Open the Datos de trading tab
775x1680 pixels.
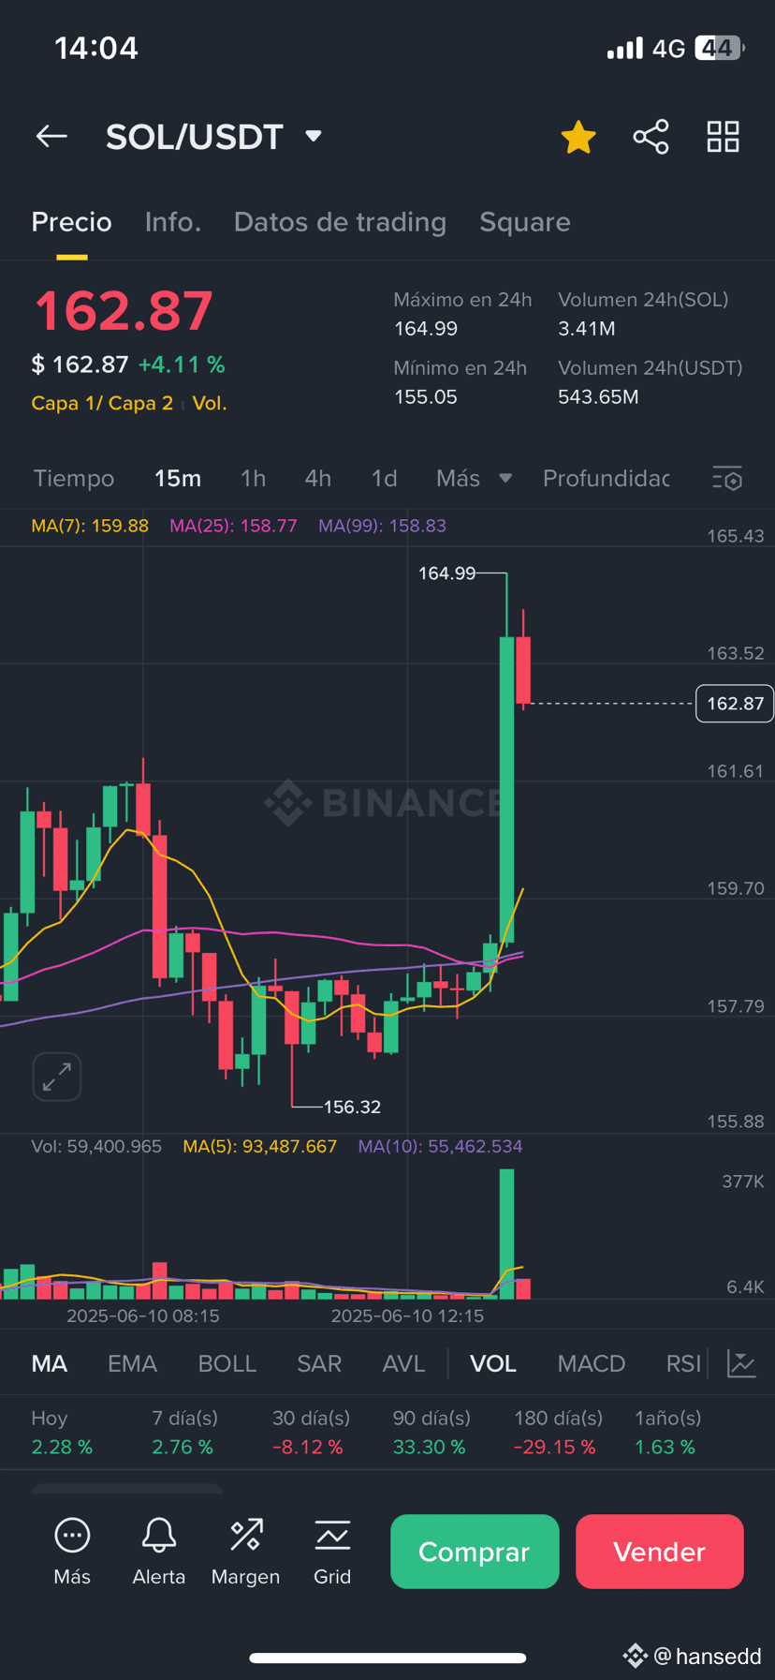tap(340, 222)
